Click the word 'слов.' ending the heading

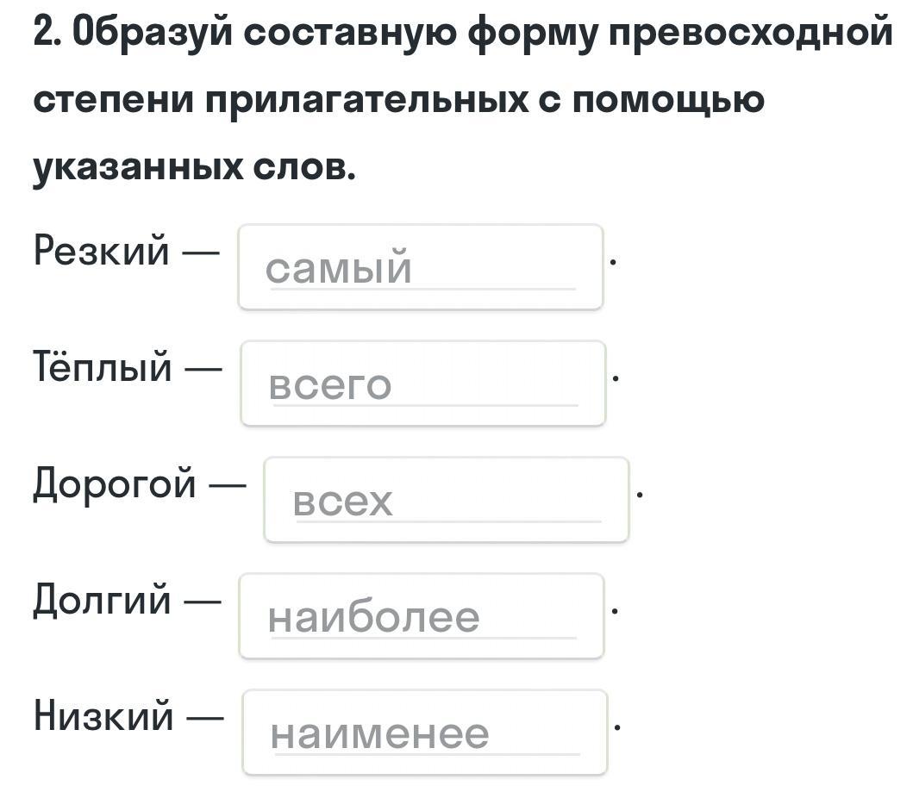click(x=303, y=168)
